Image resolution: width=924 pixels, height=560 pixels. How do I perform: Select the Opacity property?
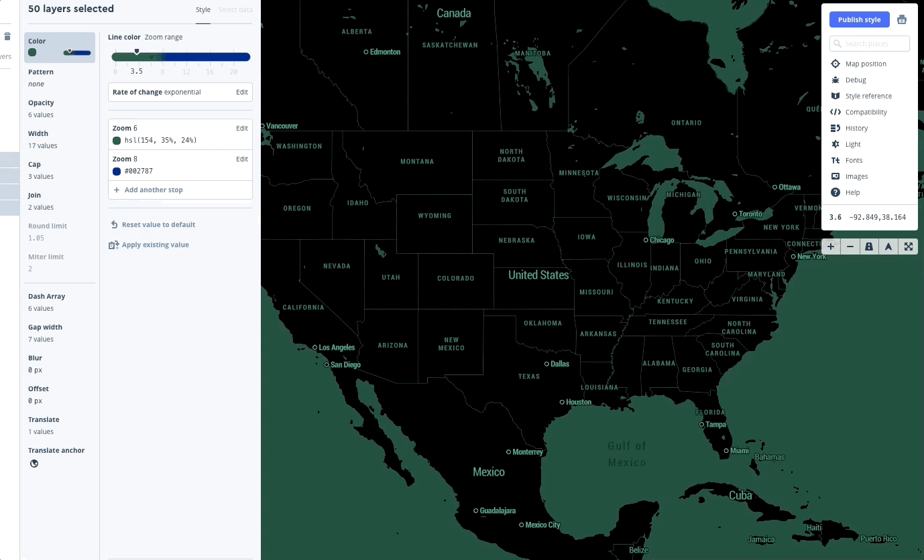pyautogui.click(x=60, y=109)
